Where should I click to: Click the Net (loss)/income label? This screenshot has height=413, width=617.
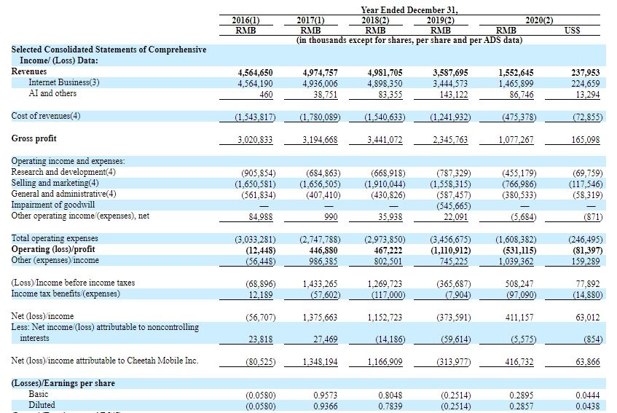[x=42, y=316]
